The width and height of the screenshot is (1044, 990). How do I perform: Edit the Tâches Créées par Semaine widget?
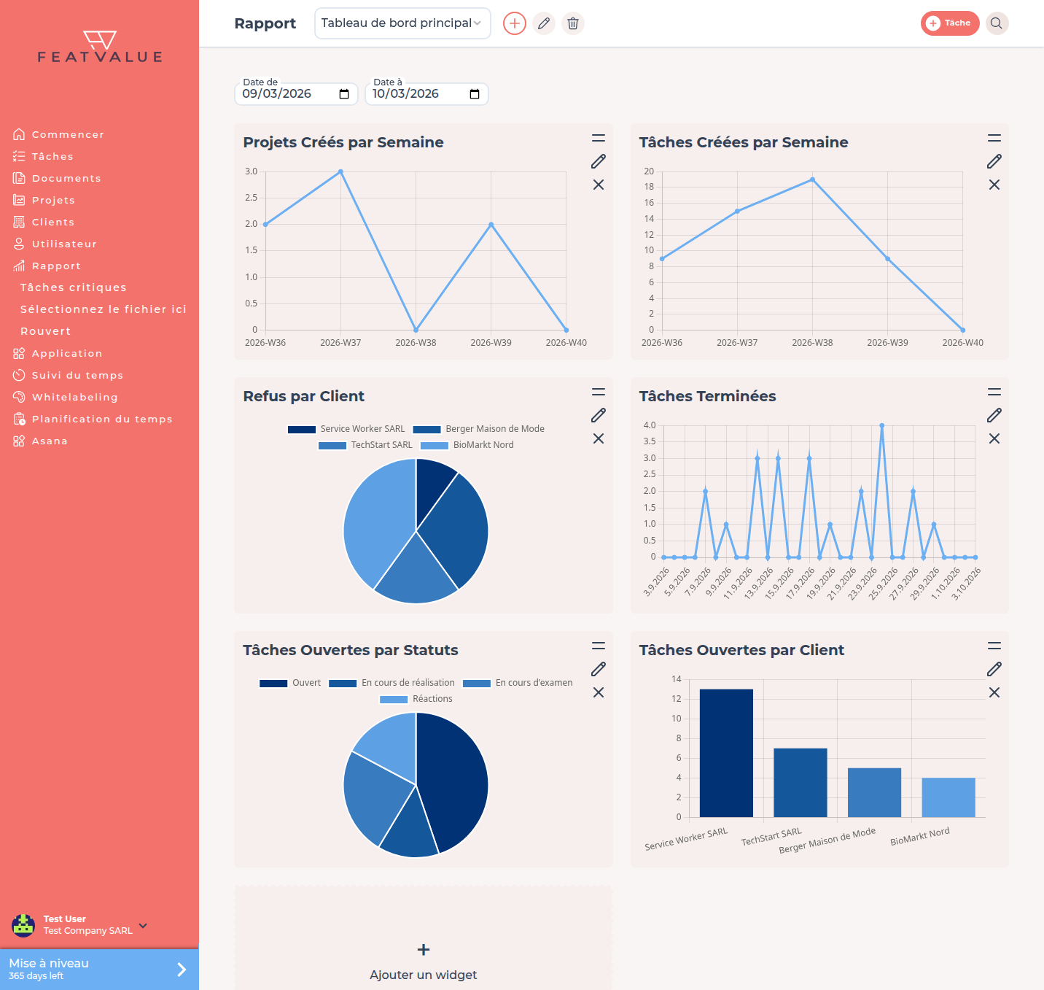pos(994,161)
